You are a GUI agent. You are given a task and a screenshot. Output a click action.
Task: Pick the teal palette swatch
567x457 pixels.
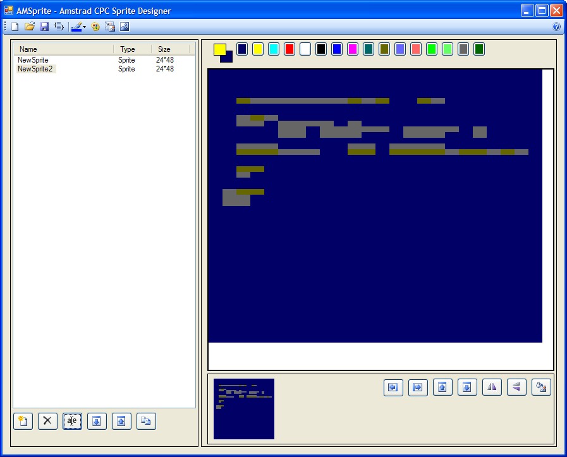[x=369, y=49]
